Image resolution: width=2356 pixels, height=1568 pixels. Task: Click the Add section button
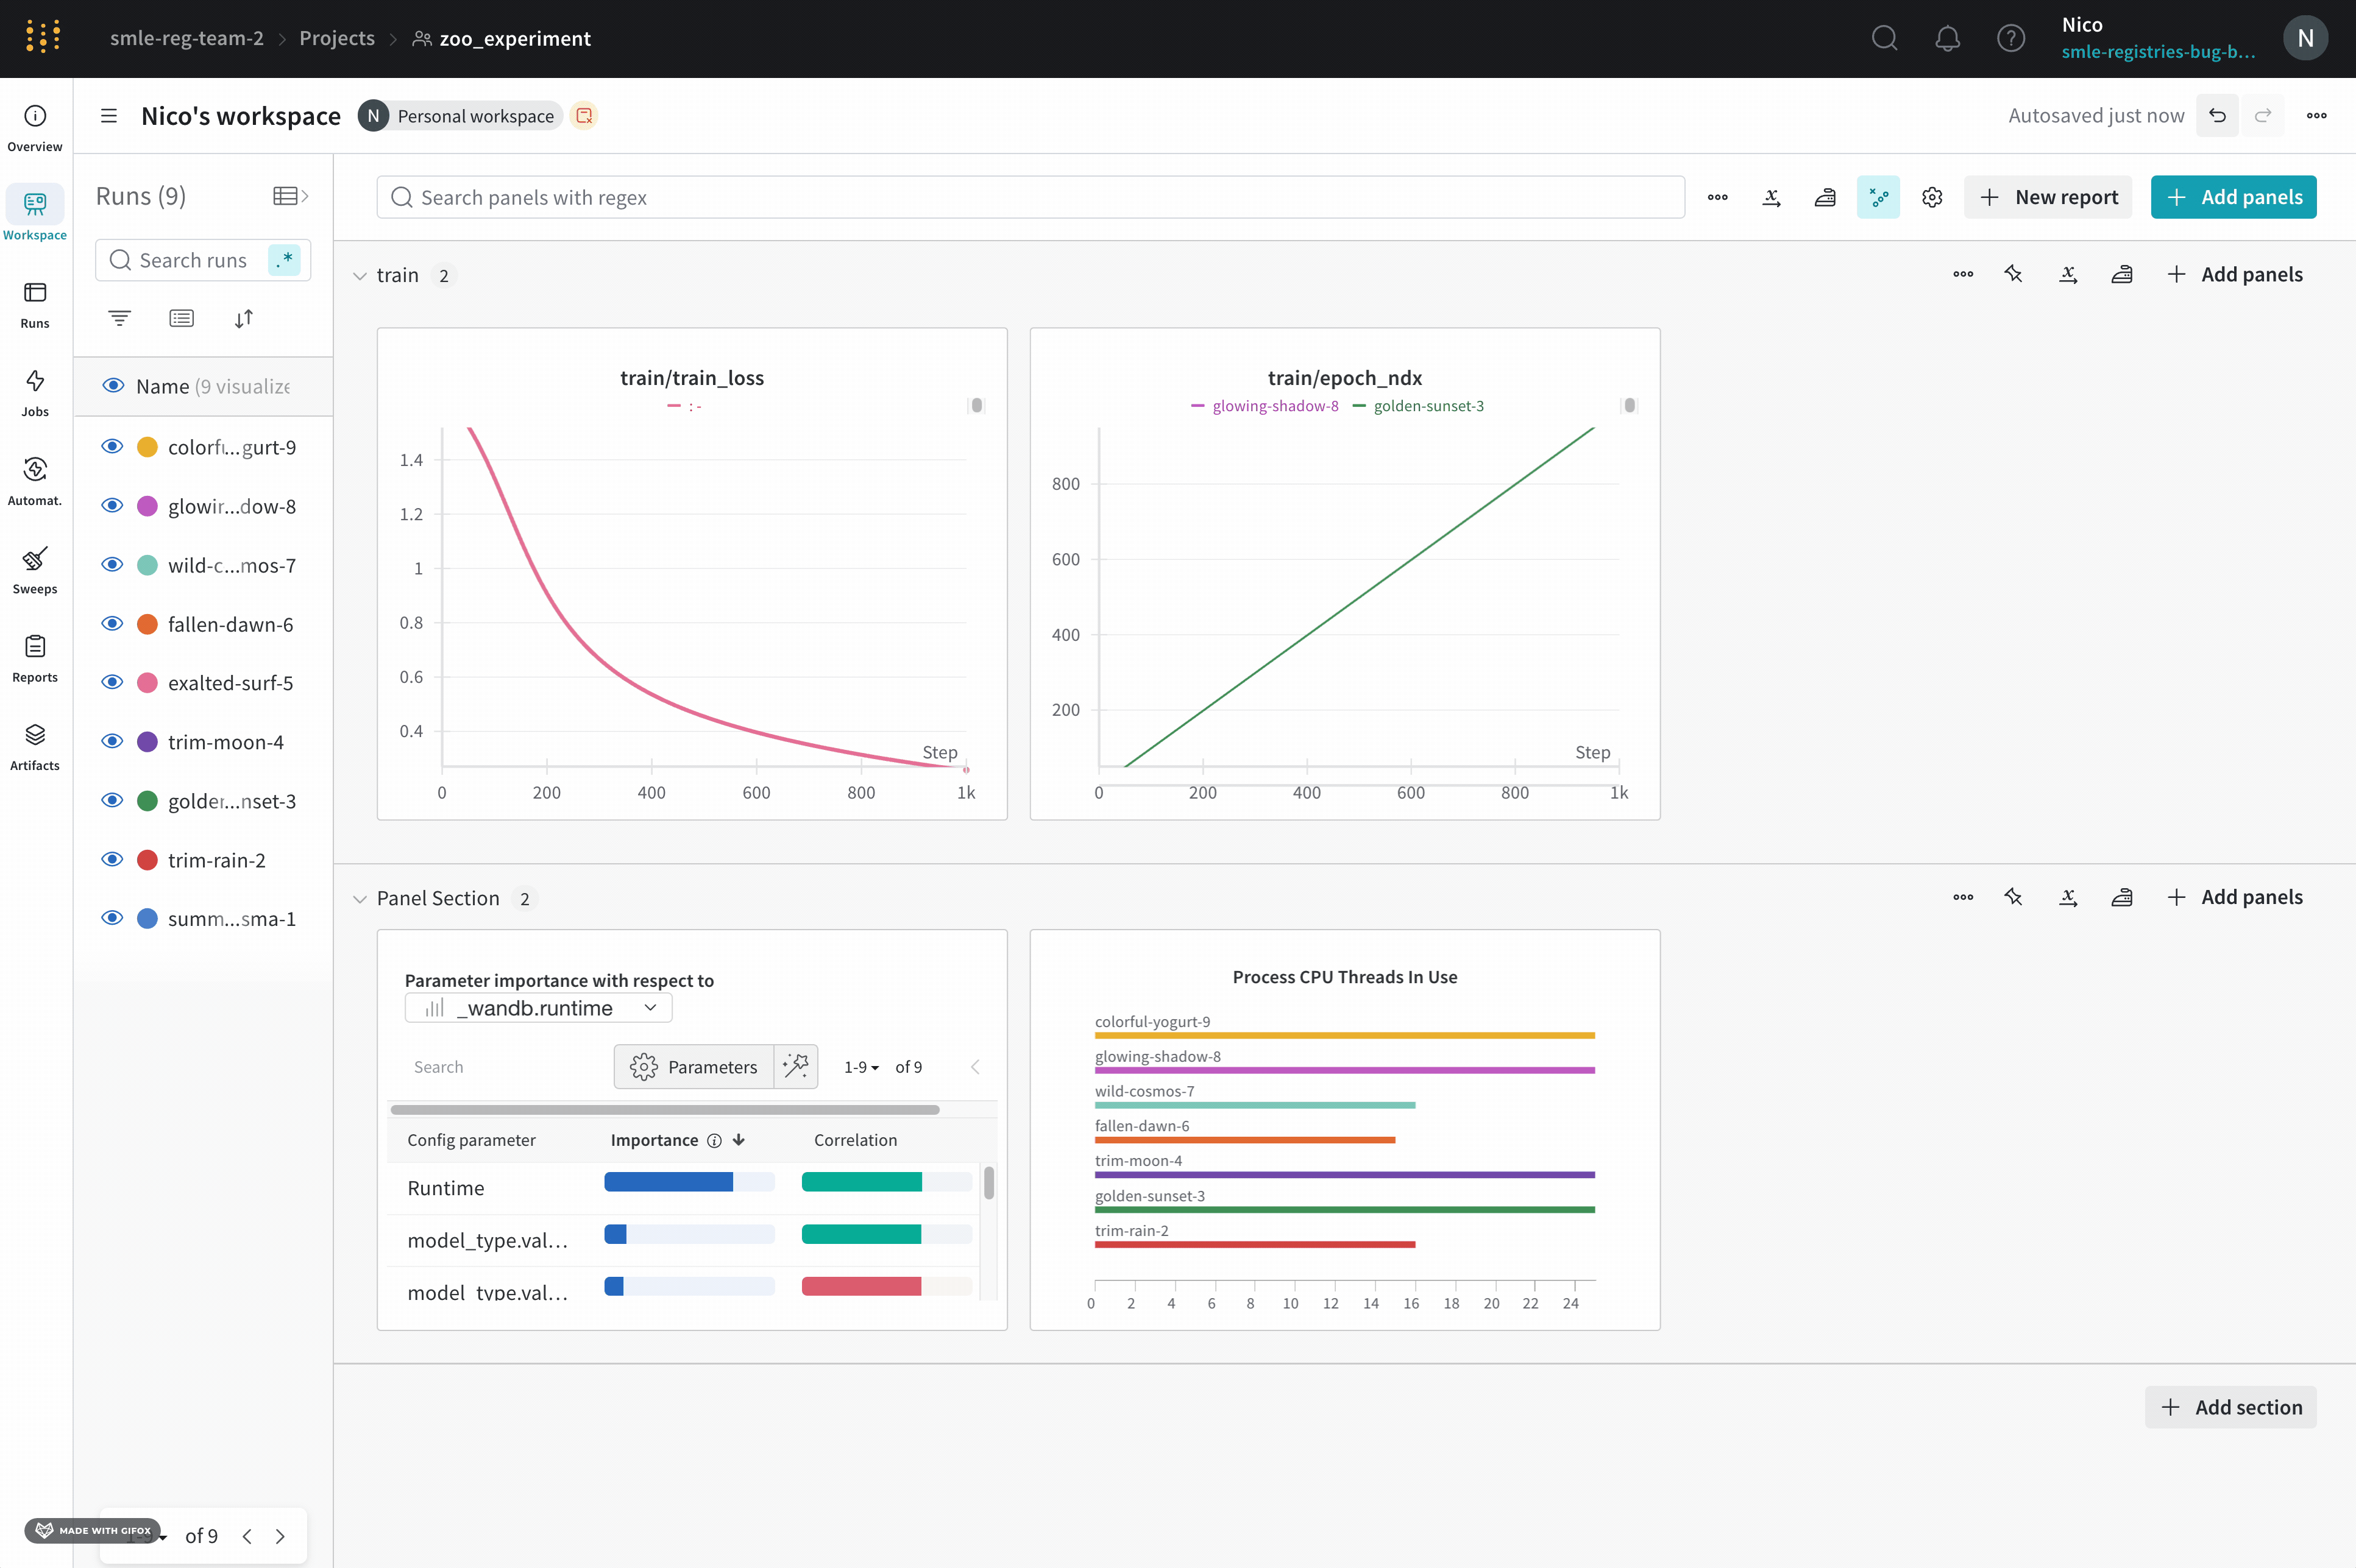click(2231, 1406)
